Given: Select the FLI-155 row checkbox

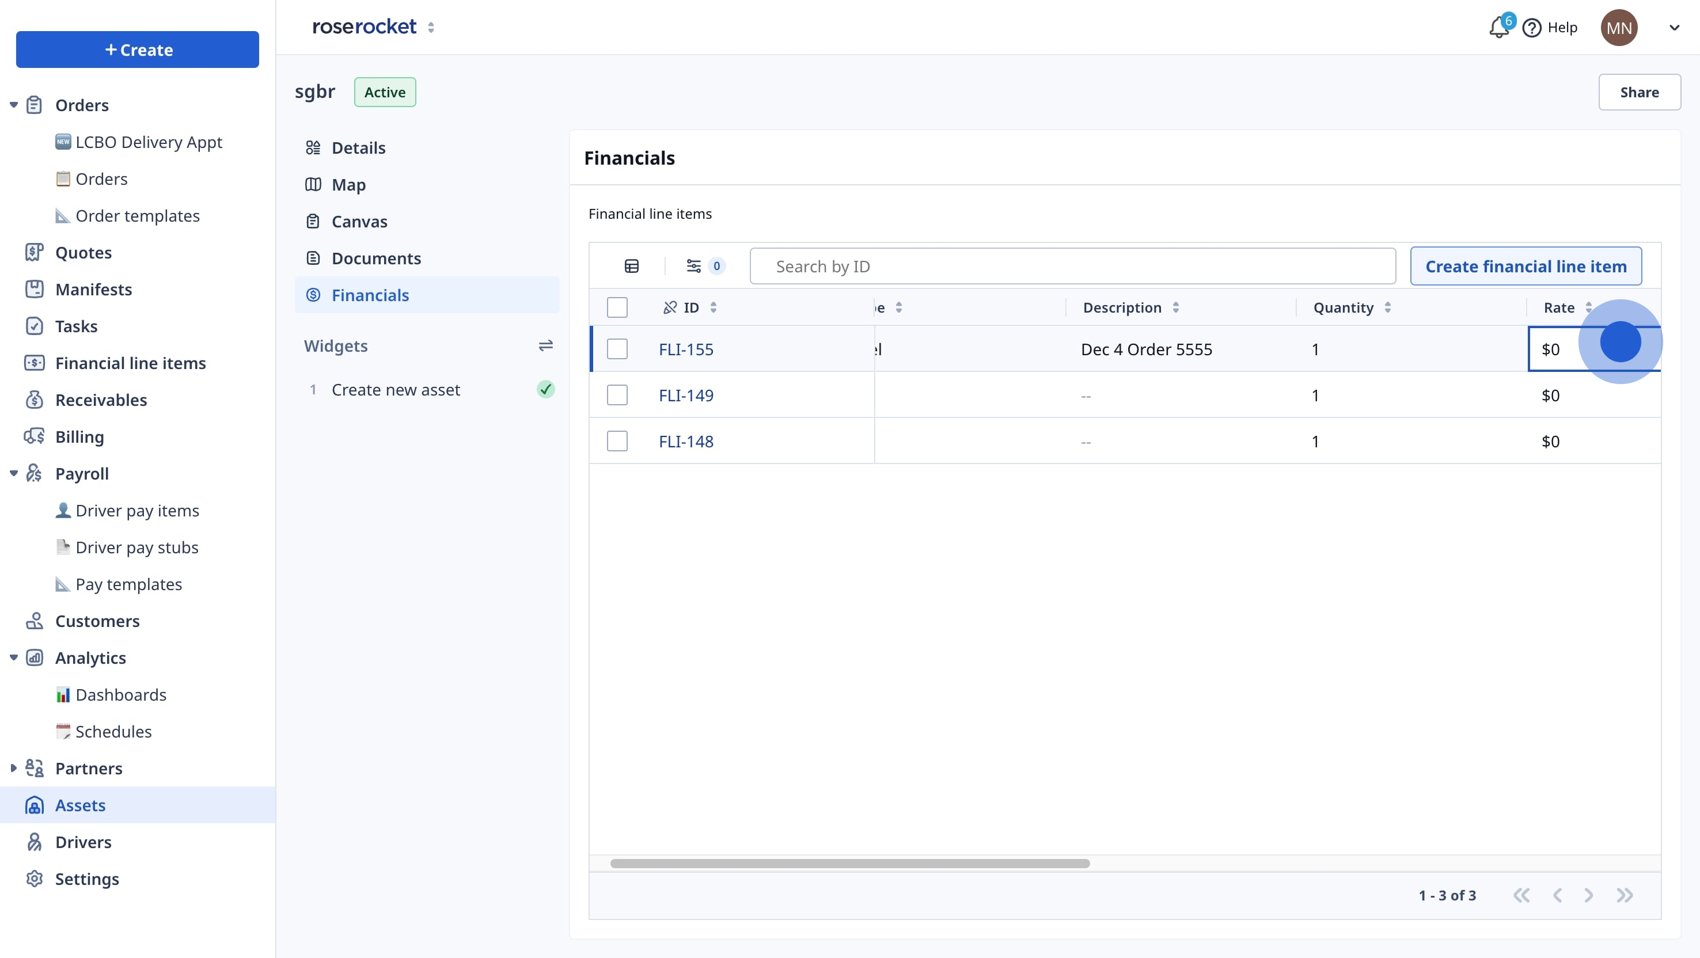Looking at the screenshot, I should tap(617, 349).
